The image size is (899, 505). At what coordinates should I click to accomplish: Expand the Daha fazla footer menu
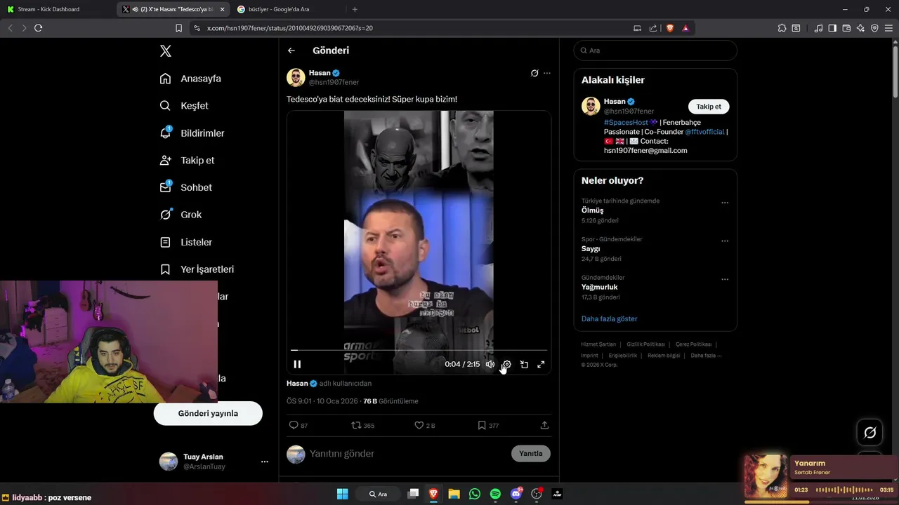tap(706, 356)
